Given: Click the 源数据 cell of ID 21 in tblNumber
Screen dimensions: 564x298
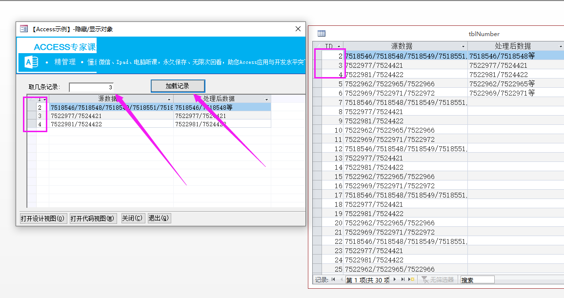Looking at the screenshot, I should pos(405,232).
